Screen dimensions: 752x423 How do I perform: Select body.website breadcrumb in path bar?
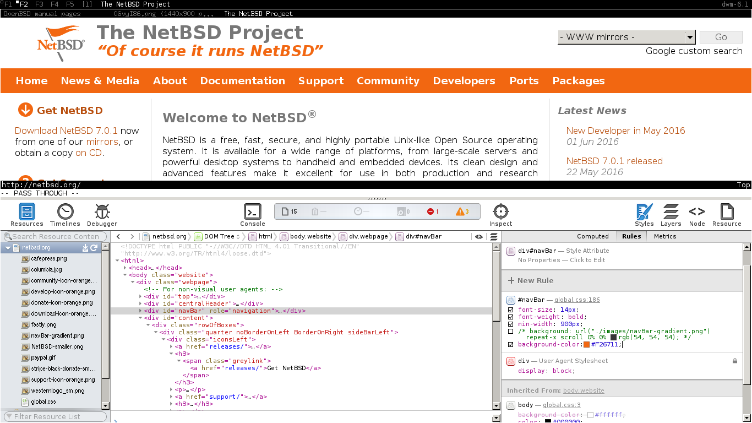pos(306,236)
